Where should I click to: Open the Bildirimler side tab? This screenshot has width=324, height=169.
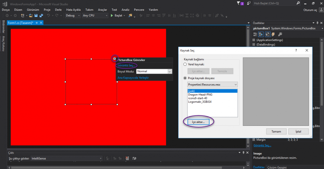click(x=4, y=27)
